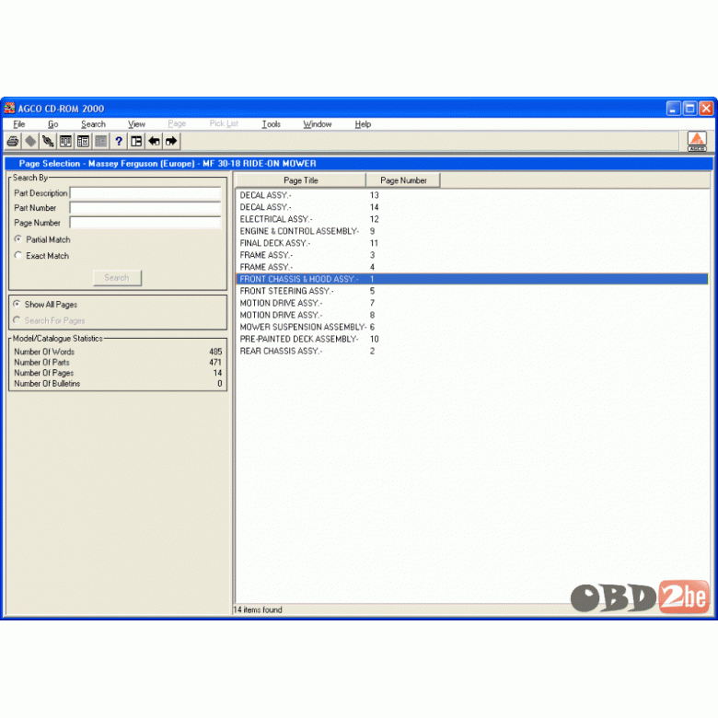This screenshot has height=718, width=718.
Task: Close the AGCO CD-ROM window
Action: (x=706, y=109)
